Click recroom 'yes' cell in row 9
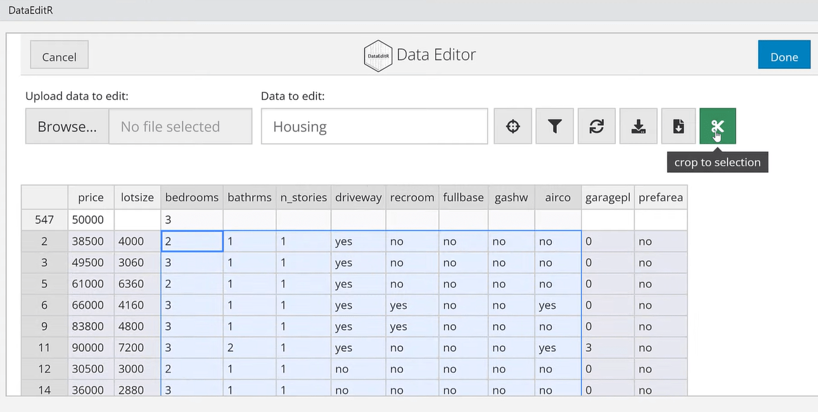 412,327
